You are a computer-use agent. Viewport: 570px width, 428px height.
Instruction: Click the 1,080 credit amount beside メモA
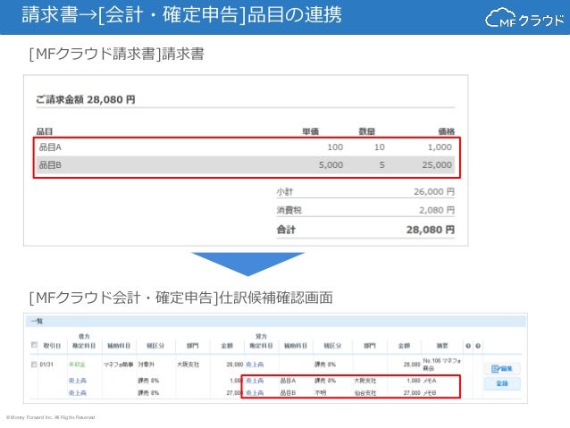click(414, 381)
